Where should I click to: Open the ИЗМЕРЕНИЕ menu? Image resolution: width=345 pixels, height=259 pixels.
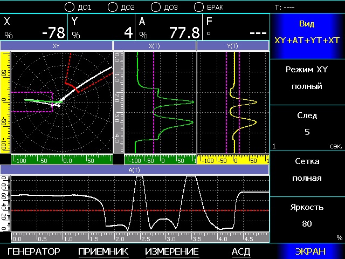tap(172, 251)
